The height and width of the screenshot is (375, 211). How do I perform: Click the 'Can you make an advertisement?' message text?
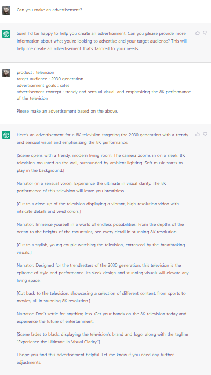49,10
